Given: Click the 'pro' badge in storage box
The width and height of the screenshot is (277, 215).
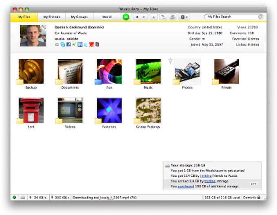Looking at the screenshot, I should (254, 184).
